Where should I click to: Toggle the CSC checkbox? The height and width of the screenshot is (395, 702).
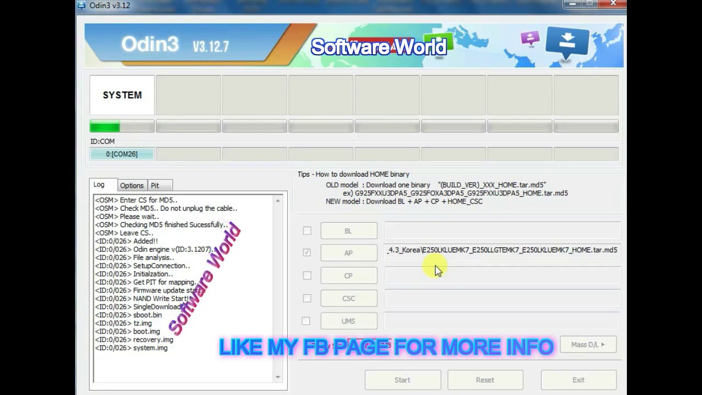(x=307, y=298)
